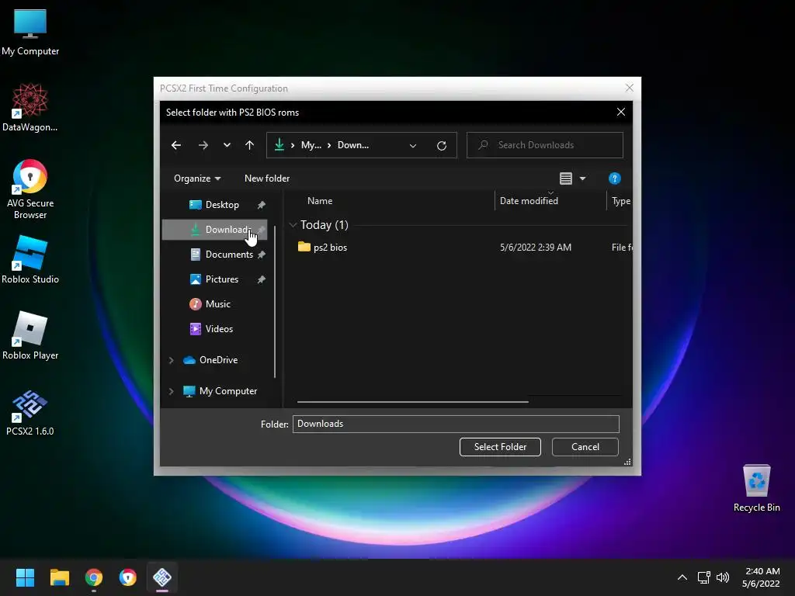Go forward in folder dialog
Viewport: 795px width, 596px height.
click(x=203, y=145)
